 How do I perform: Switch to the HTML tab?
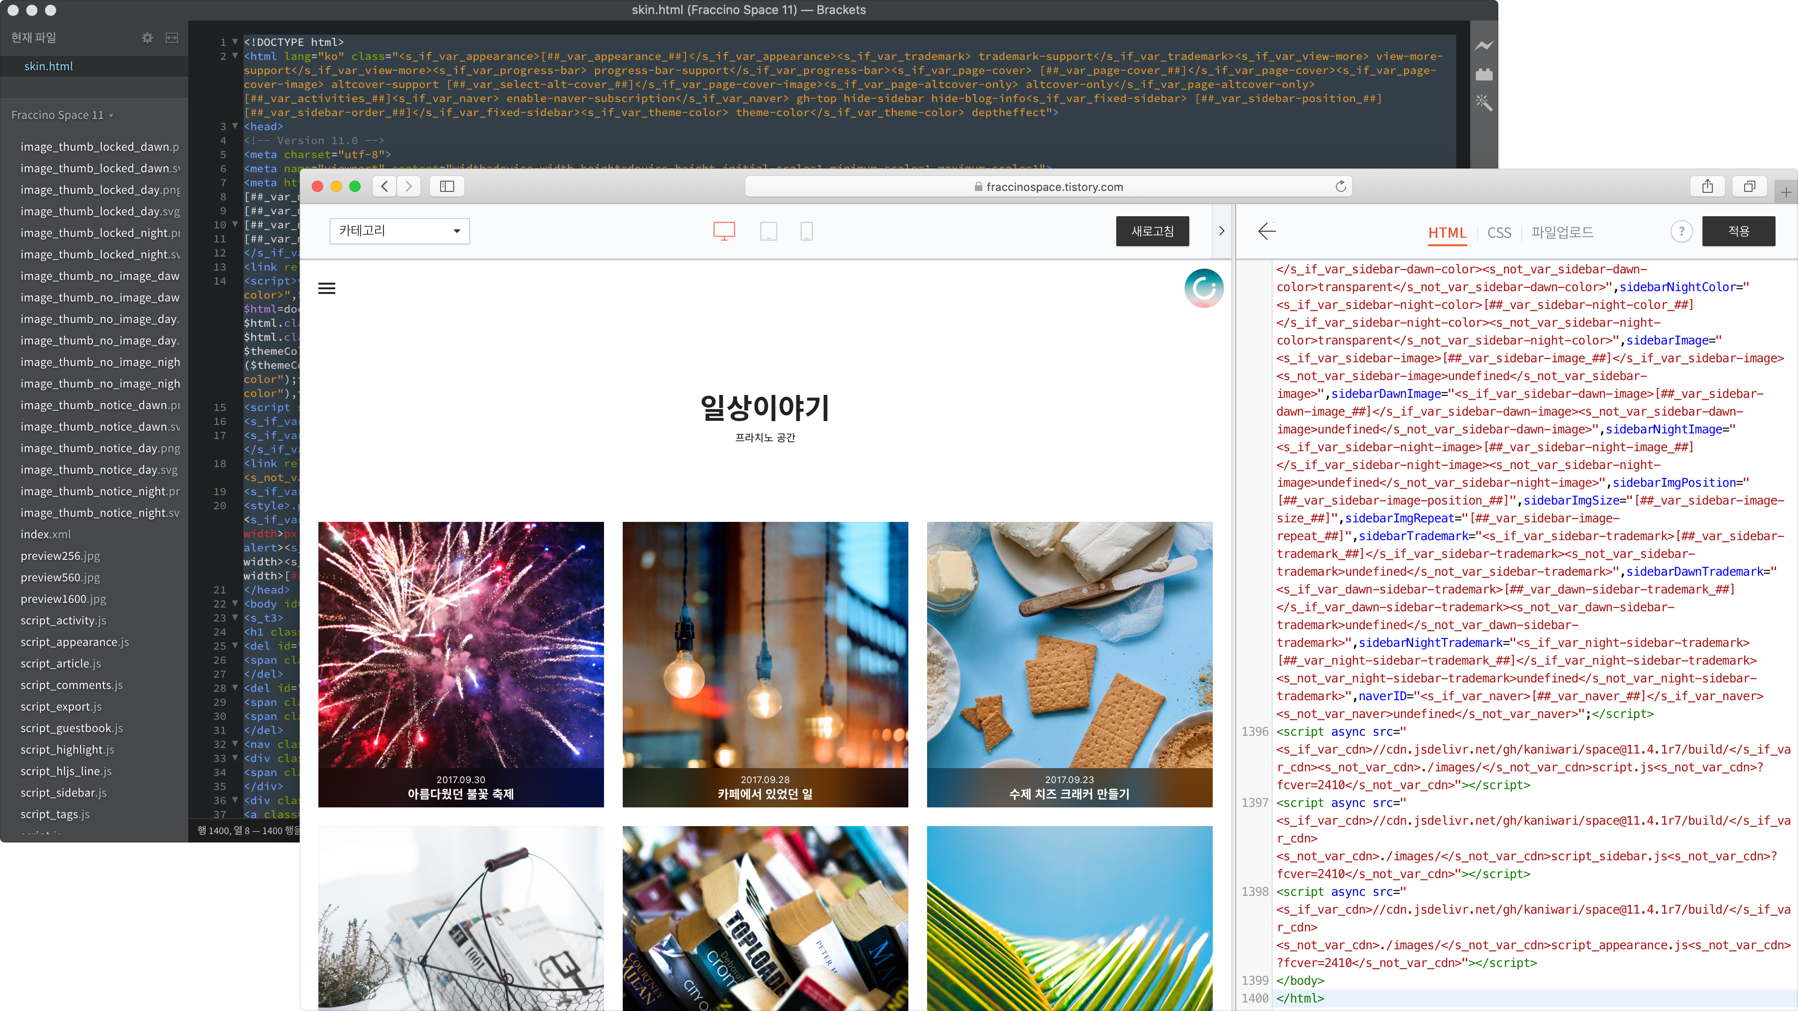point(1447,233)
